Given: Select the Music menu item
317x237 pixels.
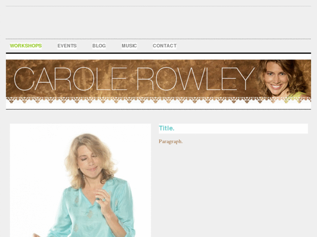Looking at the screenshot, I should click(129, 46).
